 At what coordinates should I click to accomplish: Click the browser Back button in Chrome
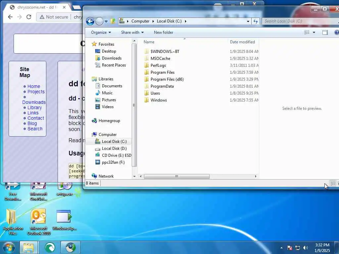point(10,17)
